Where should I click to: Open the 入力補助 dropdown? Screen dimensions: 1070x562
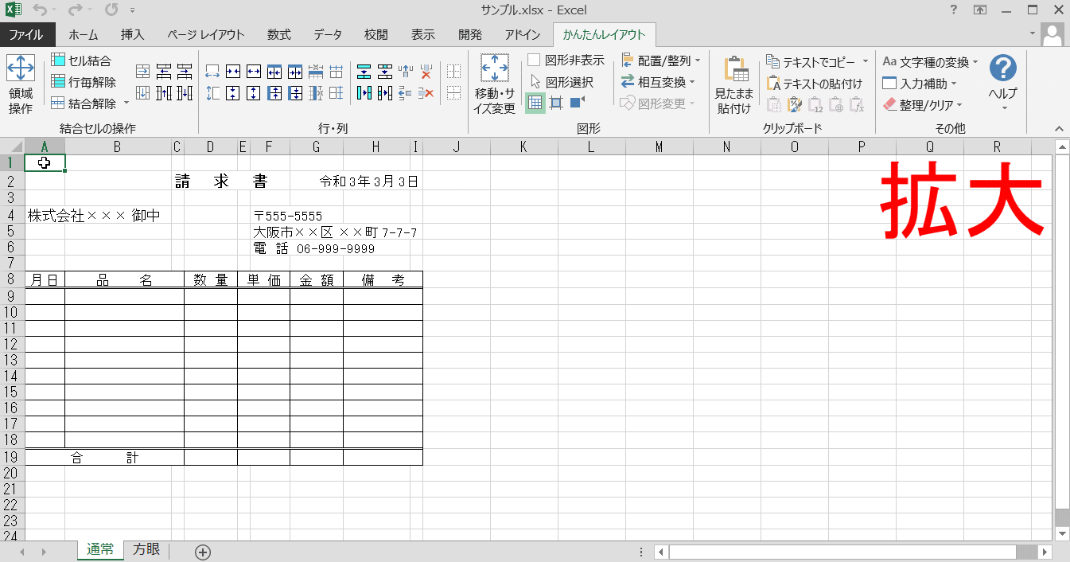(920, 83)
